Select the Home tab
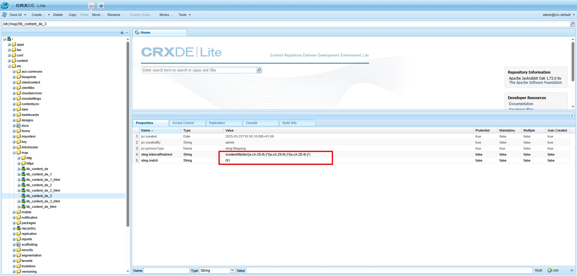Screen dimensions: 577x276 [x=160, y=32]
